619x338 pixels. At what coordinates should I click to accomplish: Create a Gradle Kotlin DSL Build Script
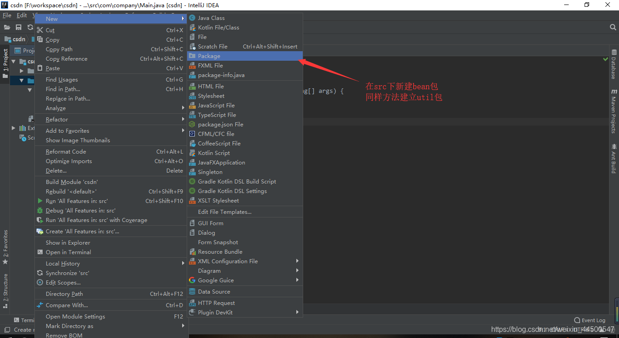[x=245, y=181]
